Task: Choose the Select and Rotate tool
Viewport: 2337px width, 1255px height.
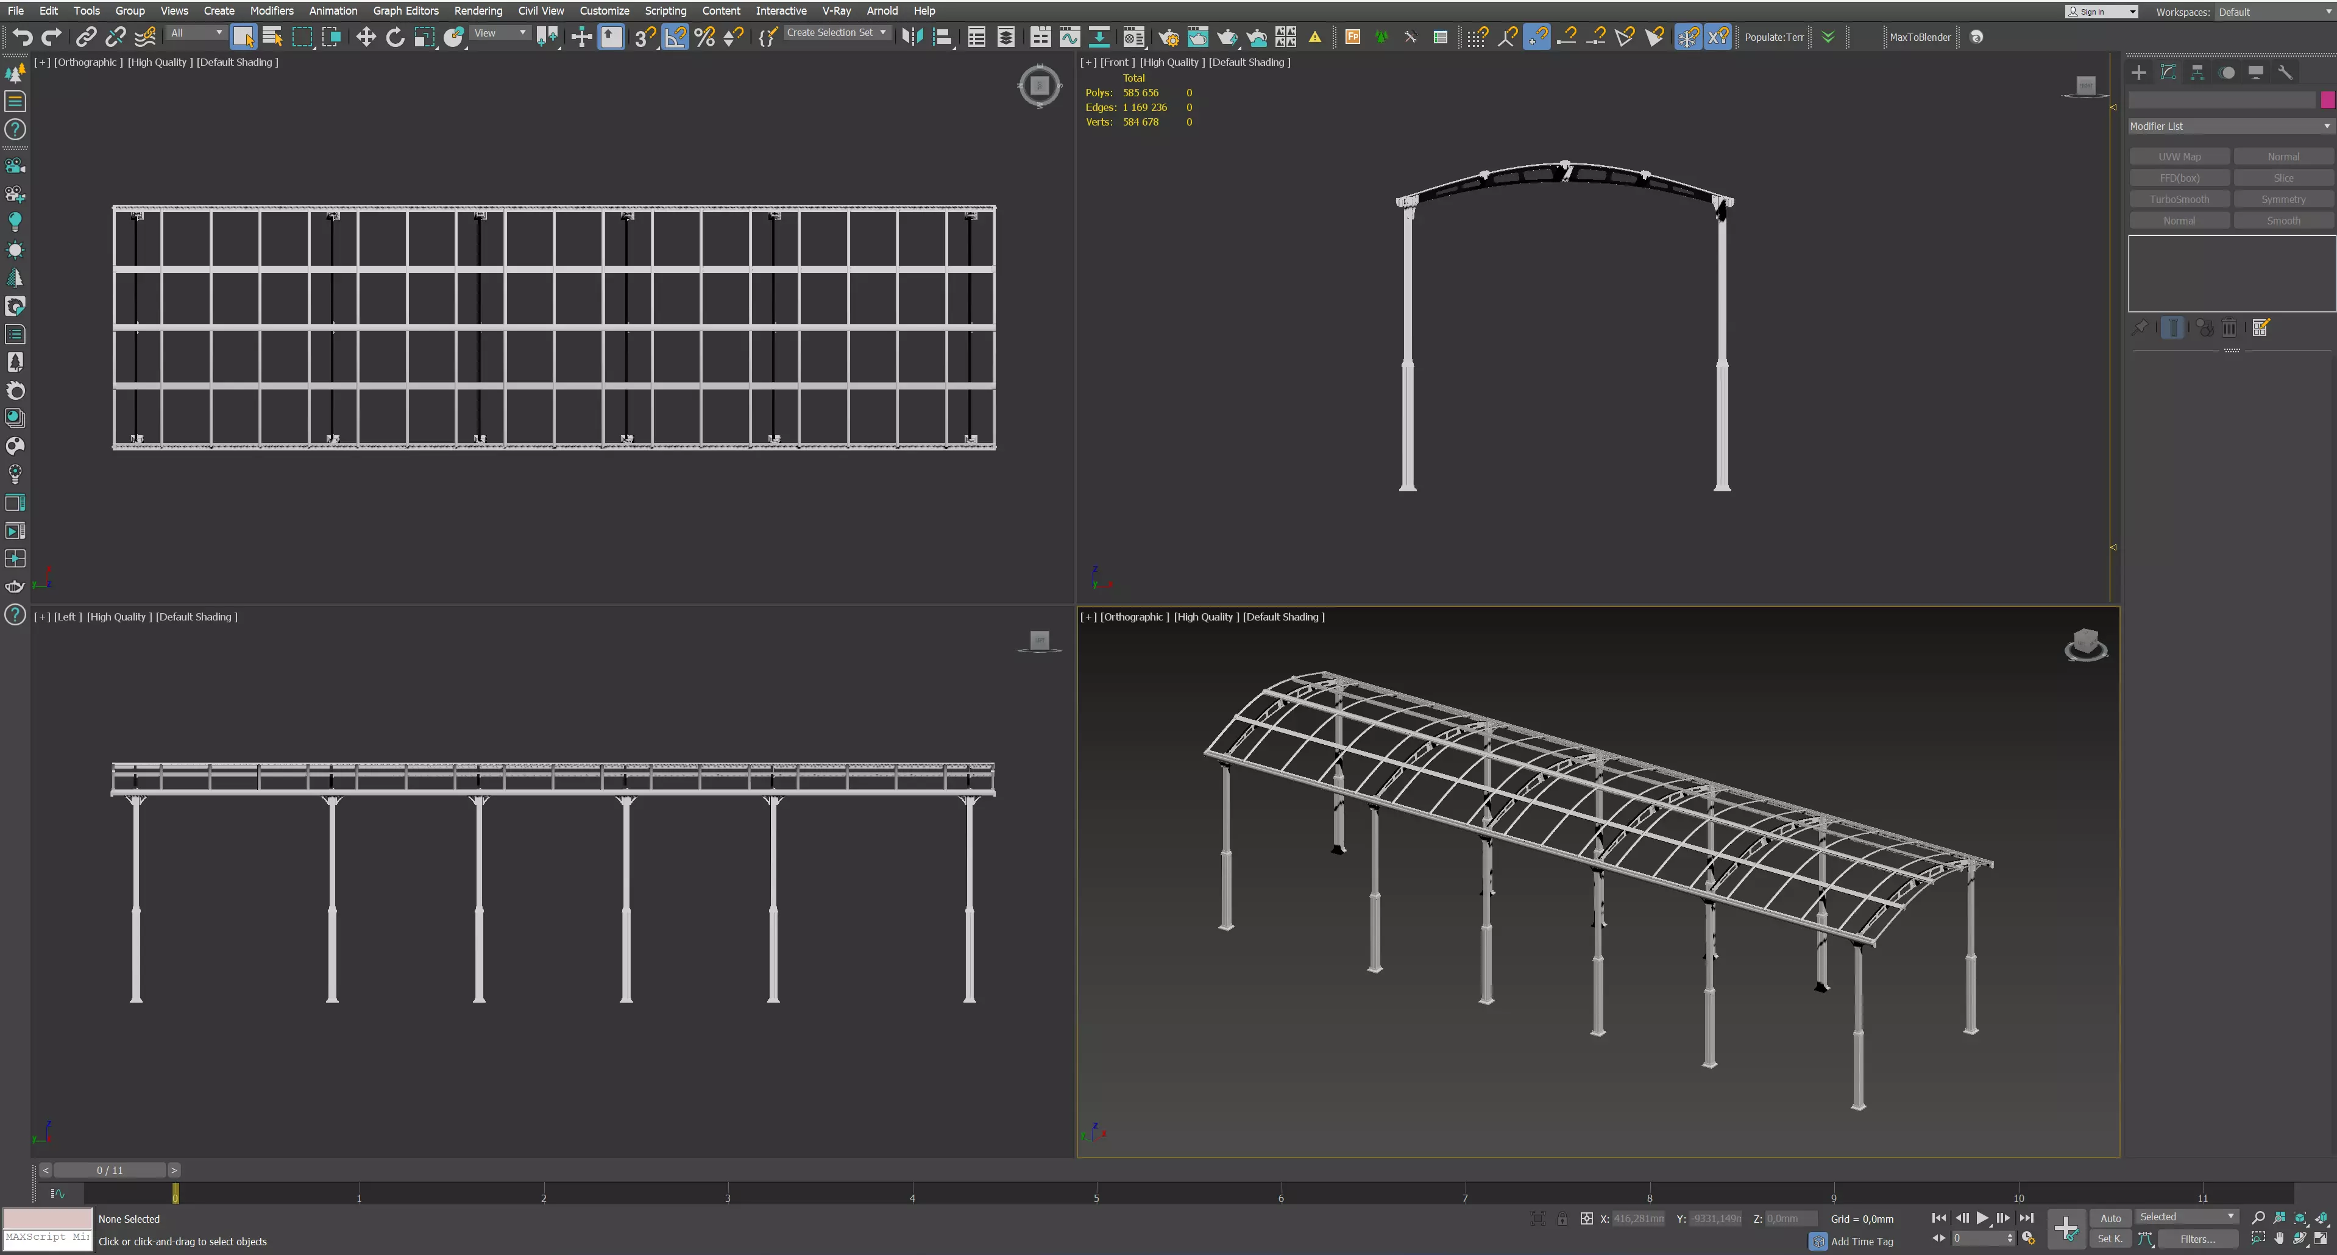Action: pyautogui.click(x=395, y=37)
